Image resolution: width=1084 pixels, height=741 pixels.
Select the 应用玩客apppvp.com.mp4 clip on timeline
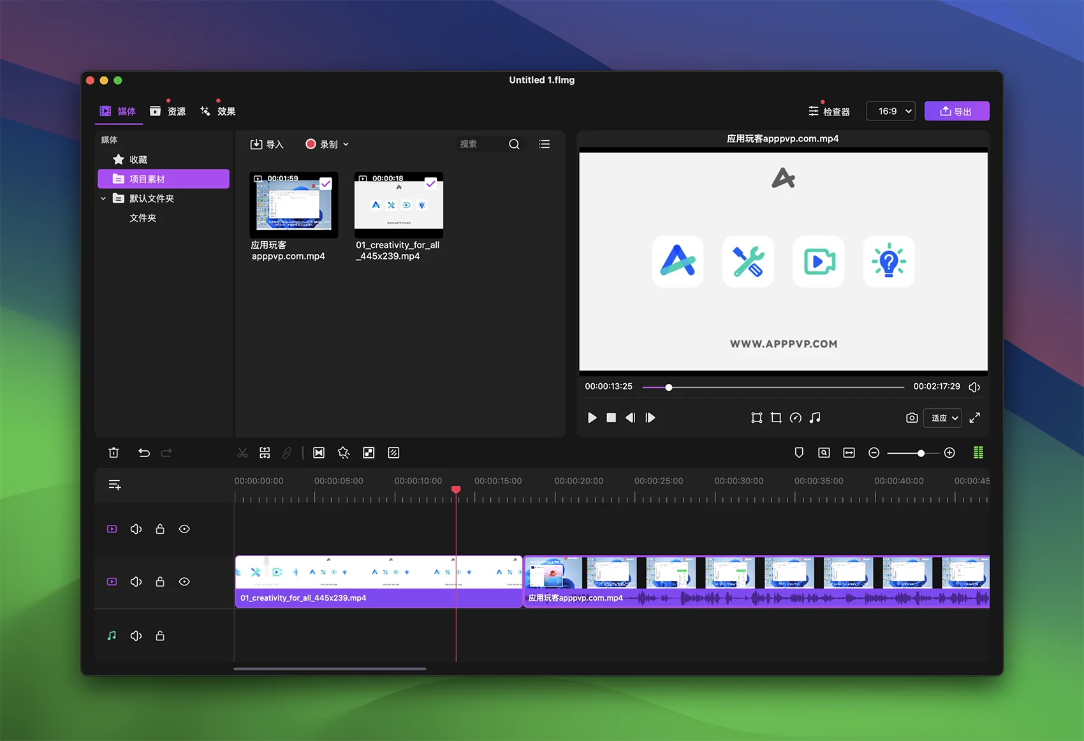(757, 582)
